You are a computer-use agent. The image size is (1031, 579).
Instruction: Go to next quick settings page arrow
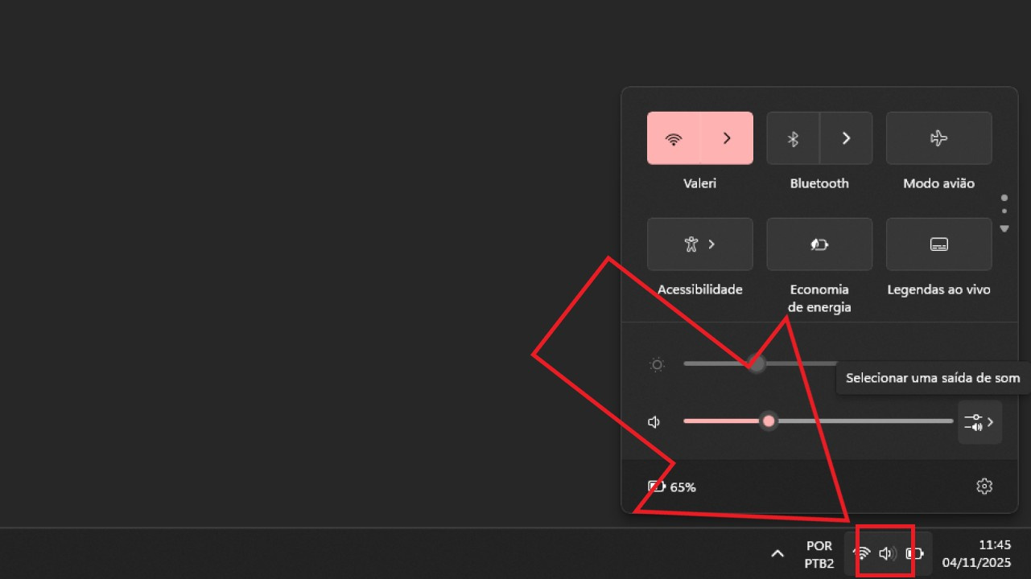(x=1004, y=229)
